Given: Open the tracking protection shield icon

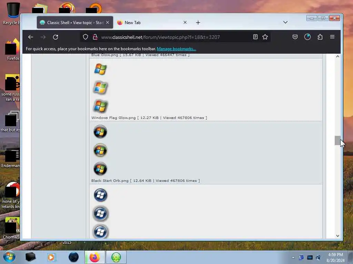Looking at the screenshot, I should pos(85,37).
